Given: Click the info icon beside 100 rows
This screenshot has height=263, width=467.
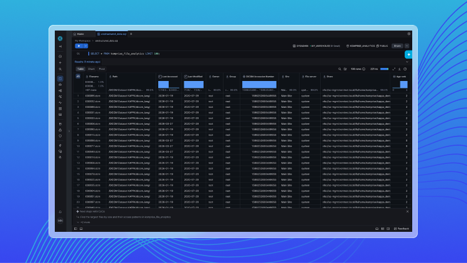Looking at the screenshot, I should (x=364, y=69).
